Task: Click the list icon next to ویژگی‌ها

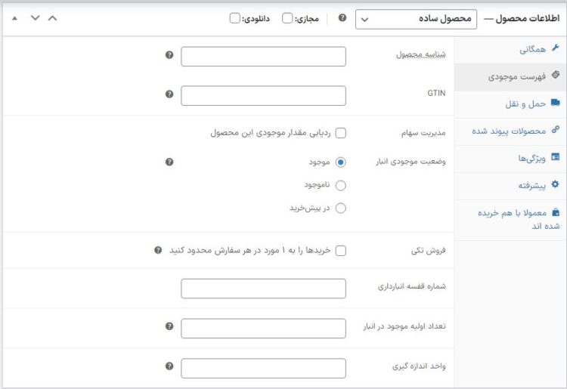Action: coord(556,157)
